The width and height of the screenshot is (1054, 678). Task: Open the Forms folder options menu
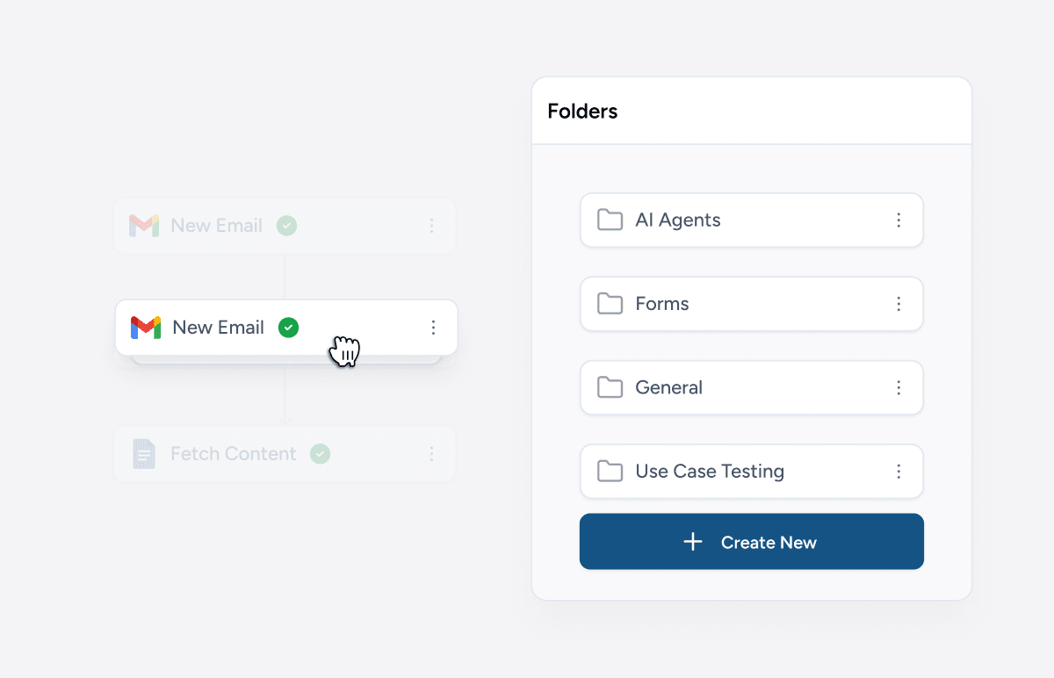point(899,304)
